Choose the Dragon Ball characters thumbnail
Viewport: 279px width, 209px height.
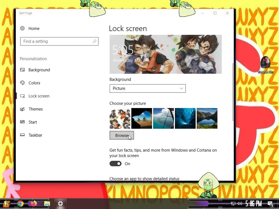[x=120, y=118]
